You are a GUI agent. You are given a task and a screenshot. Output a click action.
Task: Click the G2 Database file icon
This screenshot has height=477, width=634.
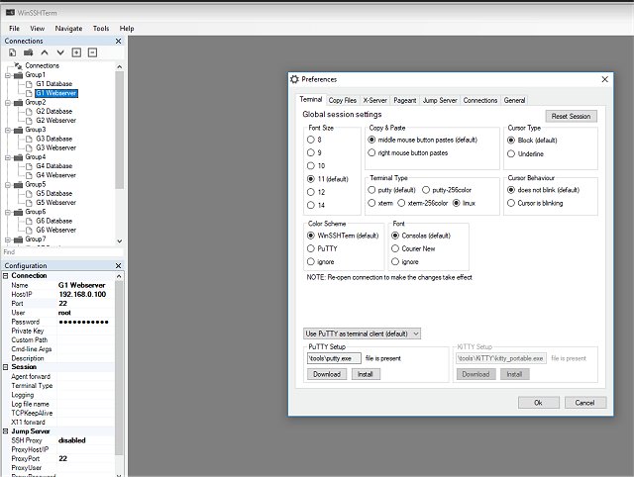pos(29,112)
